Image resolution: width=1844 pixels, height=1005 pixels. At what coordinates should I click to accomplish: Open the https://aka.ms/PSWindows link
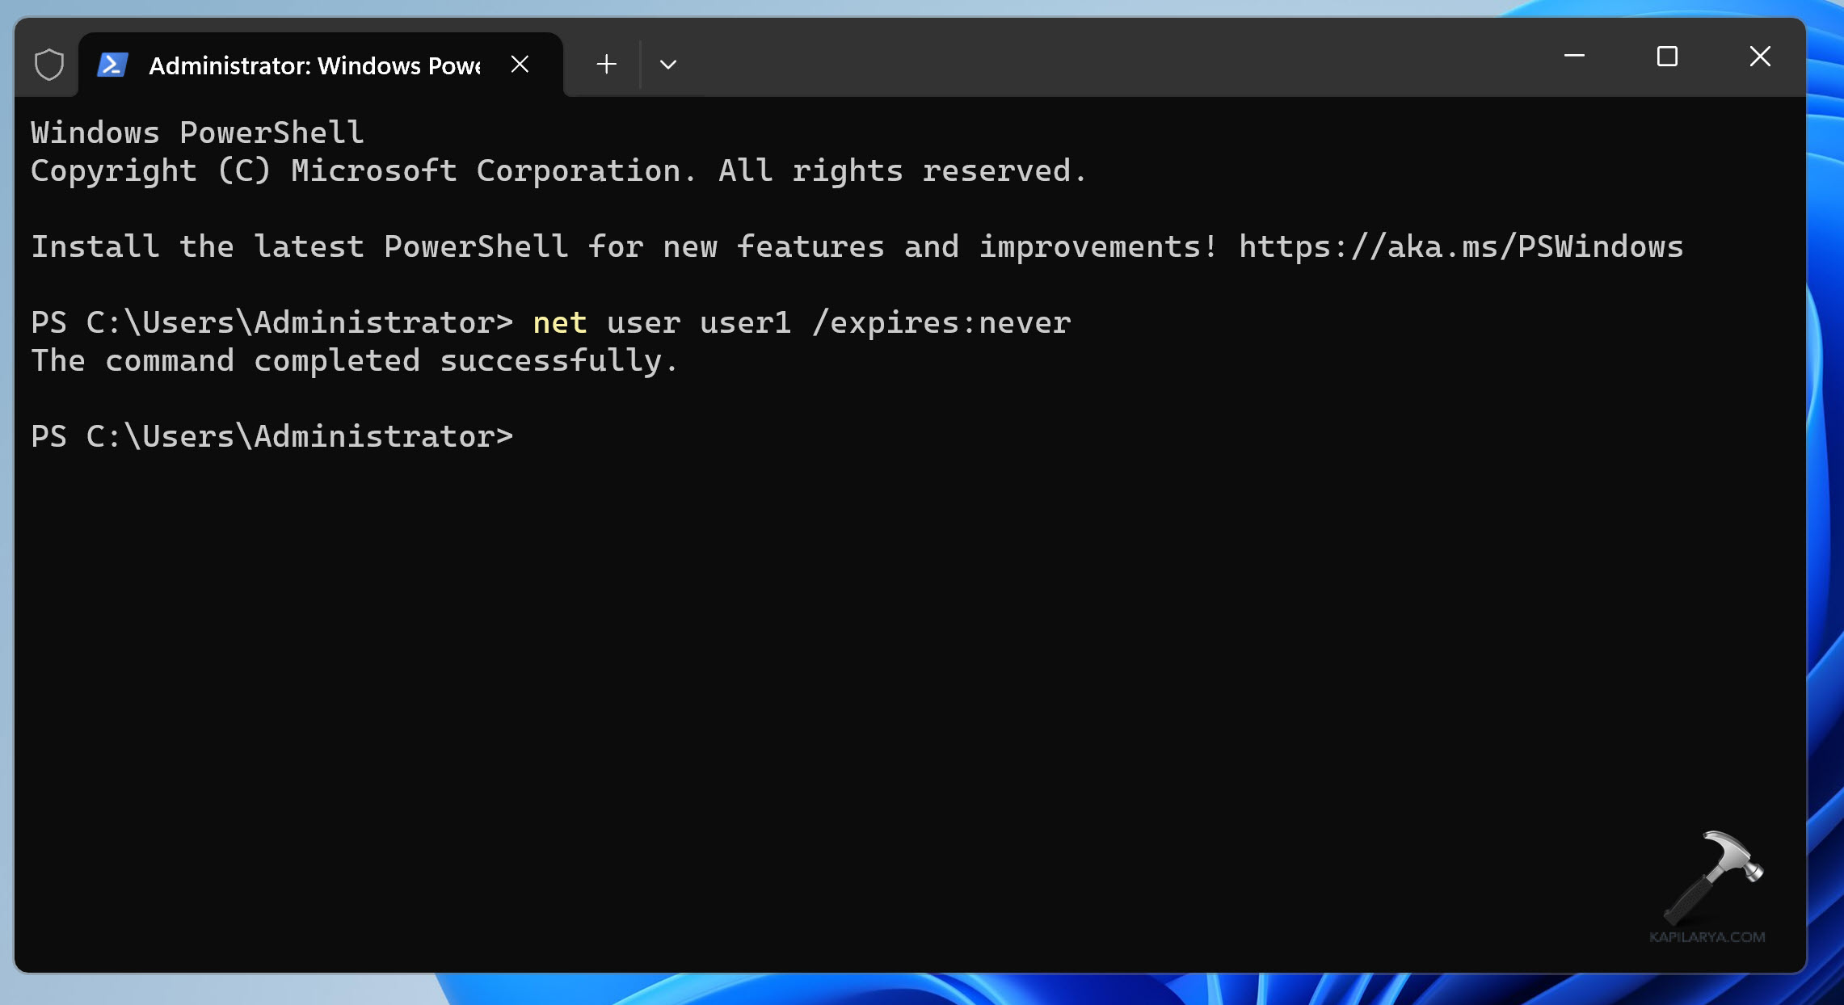(1461, 247)
